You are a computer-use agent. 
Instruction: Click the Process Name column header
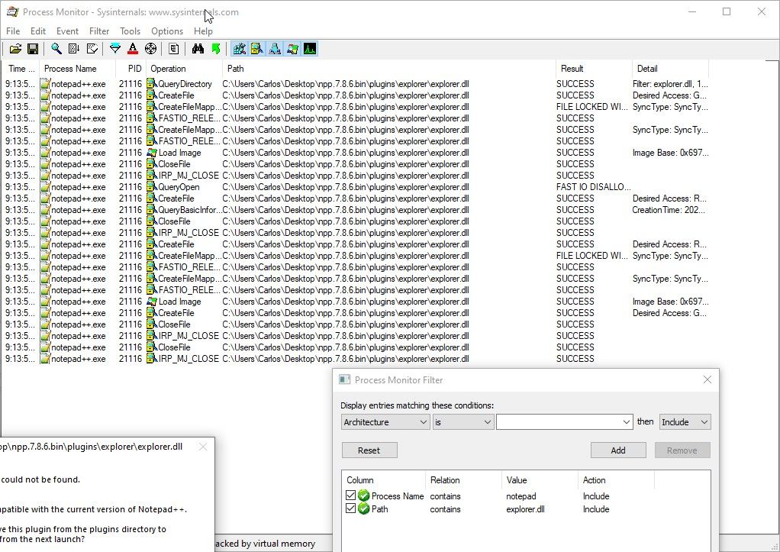(x=77, y=69)
